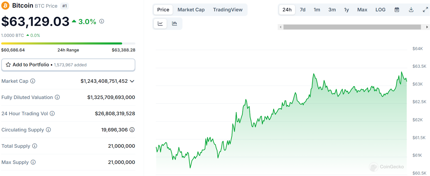The image size is (430, 176).
Task: Click the $1,325,709,693,000 valuation value
Action: pos(111,97)
